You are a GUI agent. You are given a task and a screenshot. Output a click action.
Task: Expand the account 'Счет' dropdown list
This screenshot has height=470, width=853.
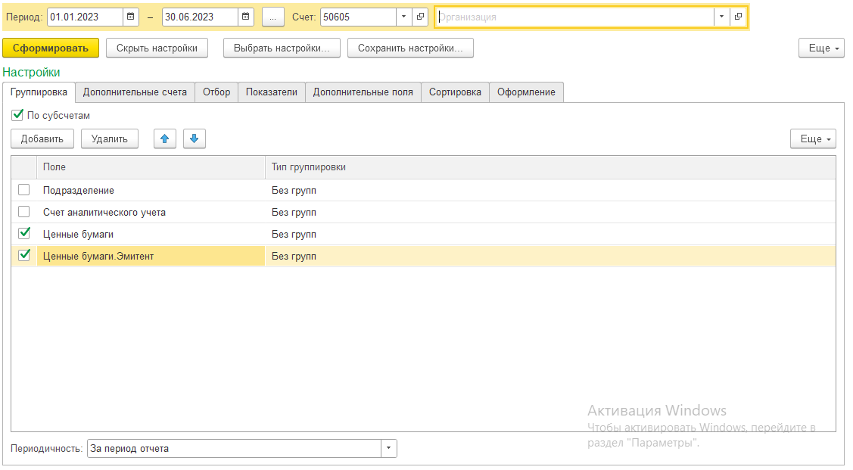pos(403,17)
